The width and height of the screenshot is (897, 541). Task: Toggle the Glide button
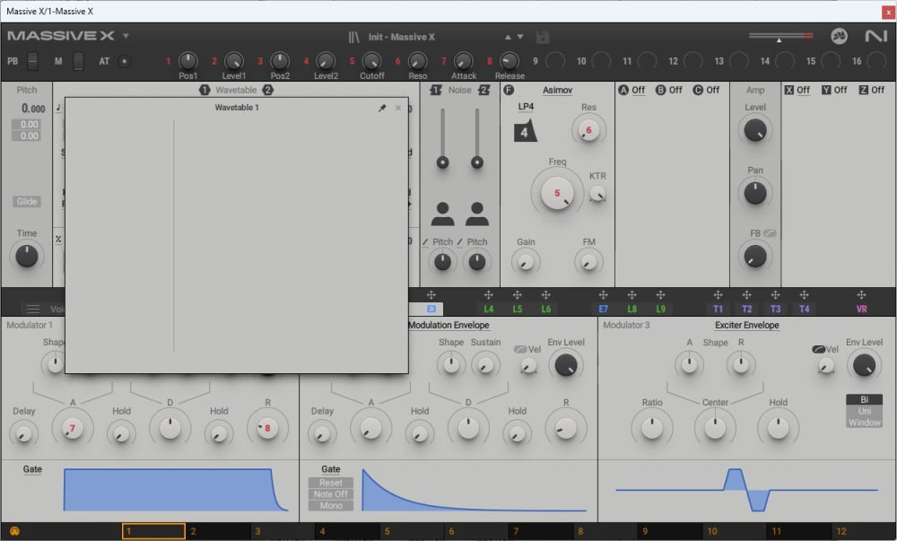click(x=26, y=201)
